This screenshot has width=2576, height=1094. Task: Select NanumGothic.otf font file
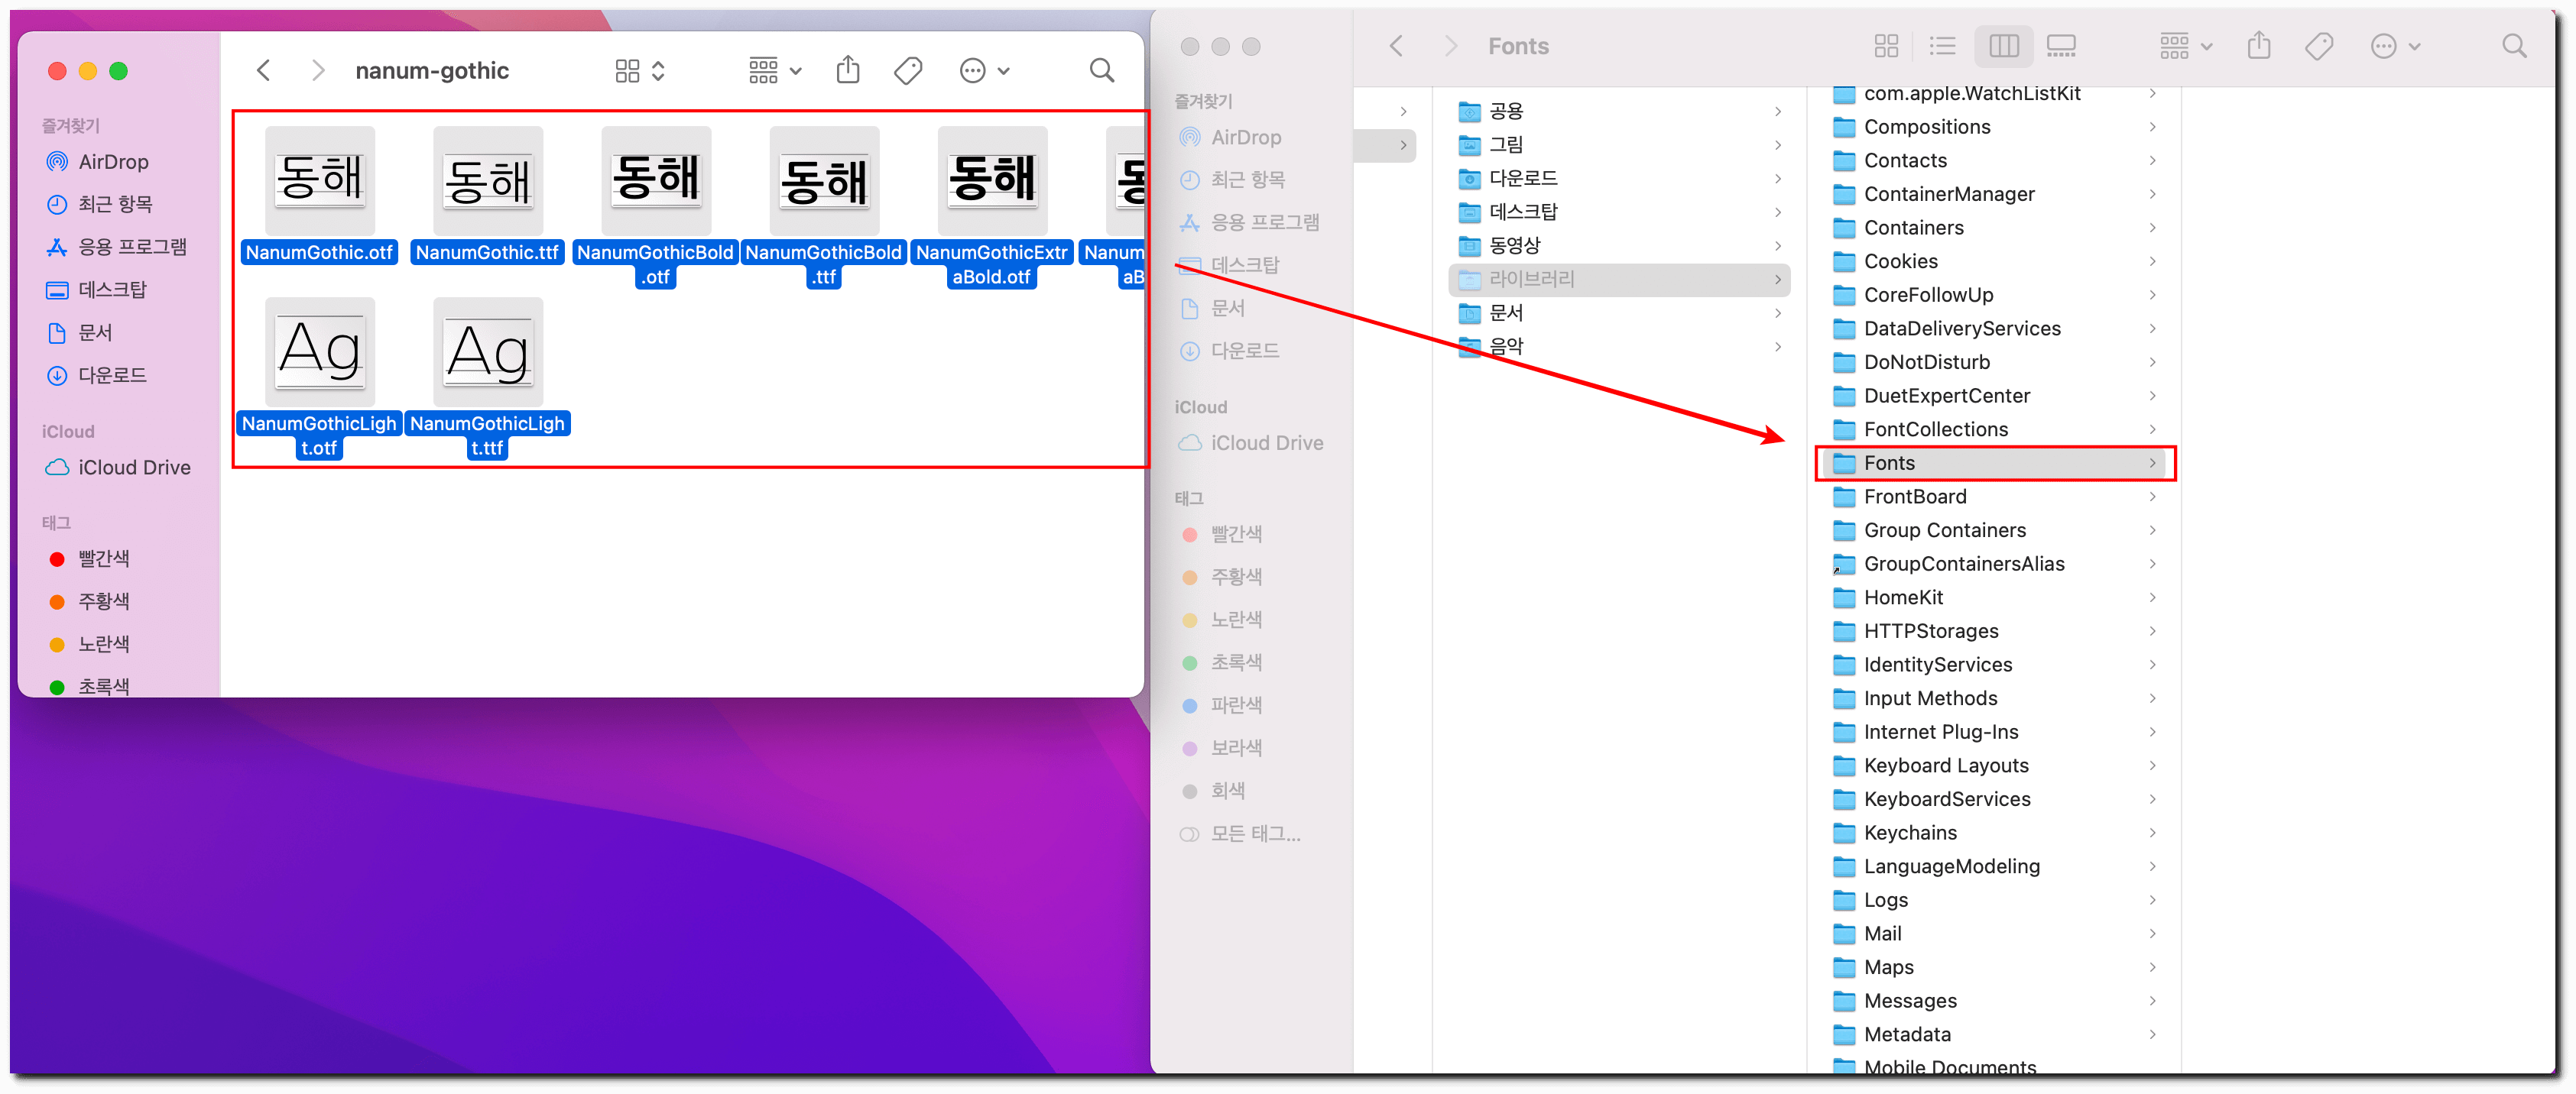(319, 196)
